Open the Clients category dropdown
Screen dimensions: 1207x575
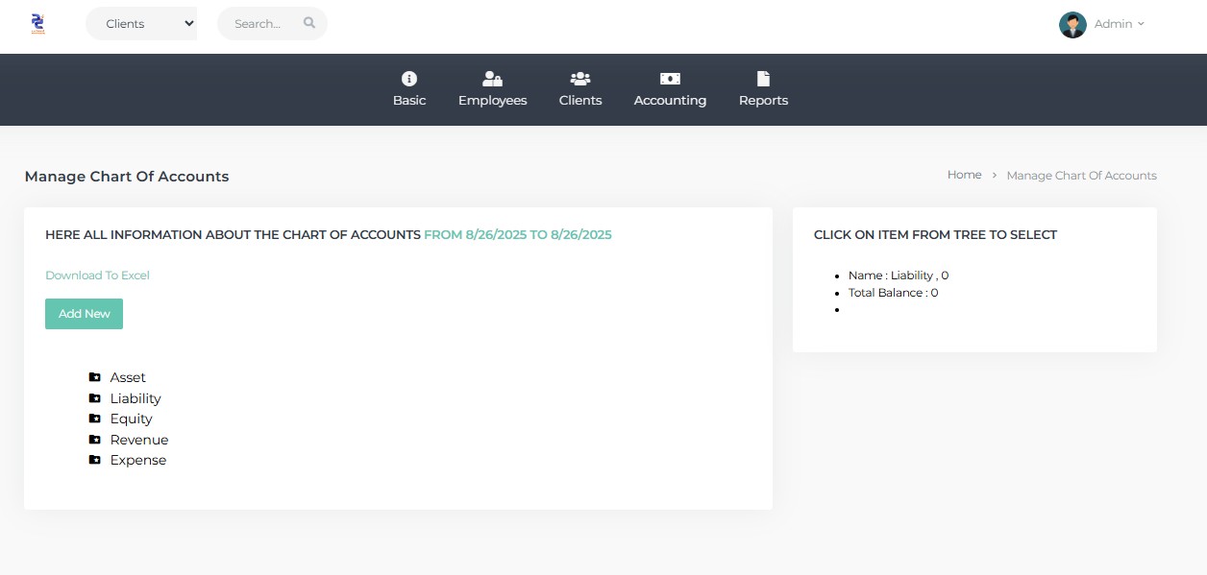(x=141, y=23)
